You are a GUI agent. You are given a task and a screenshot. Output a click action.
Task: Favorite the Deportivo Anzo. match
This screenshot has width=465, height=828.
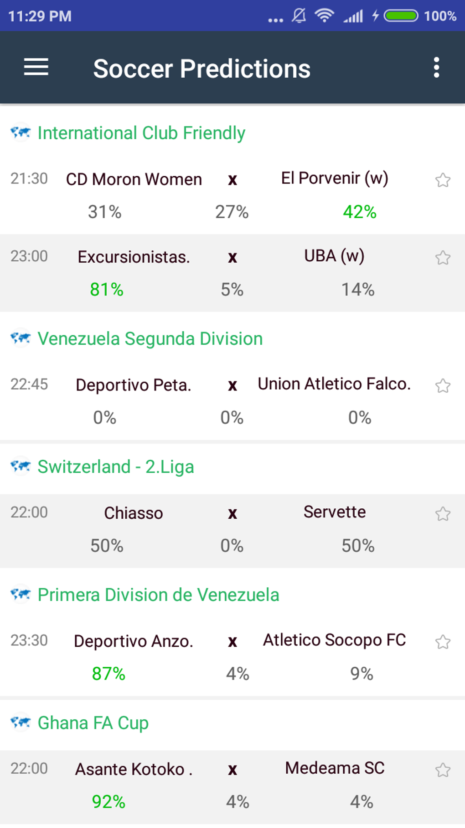point(443,642)
